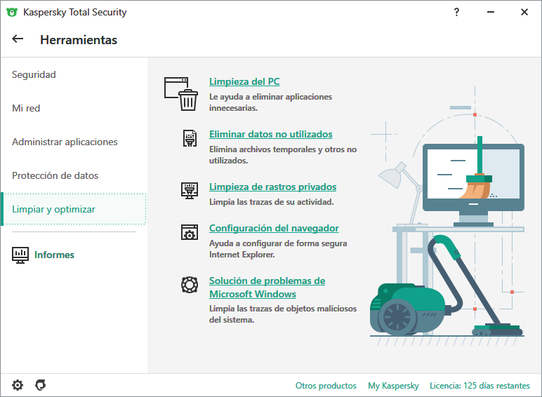Click the Herramientas page title
The width and height of the screenshot is (542, 397).
79,40
